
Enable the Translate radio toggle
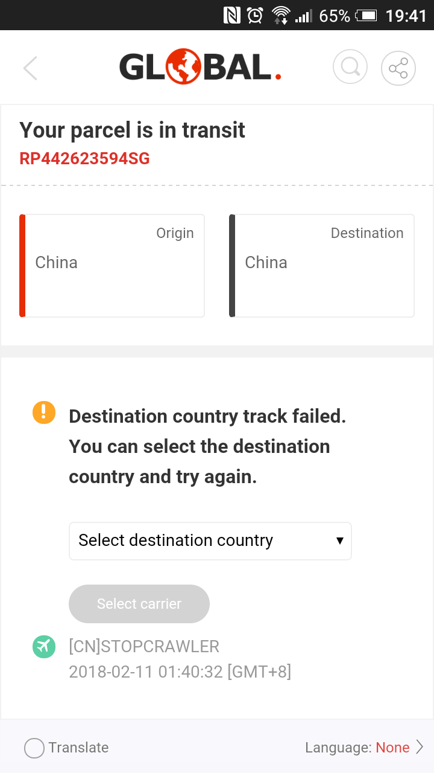pyautogui.click(x=34, y=748)
